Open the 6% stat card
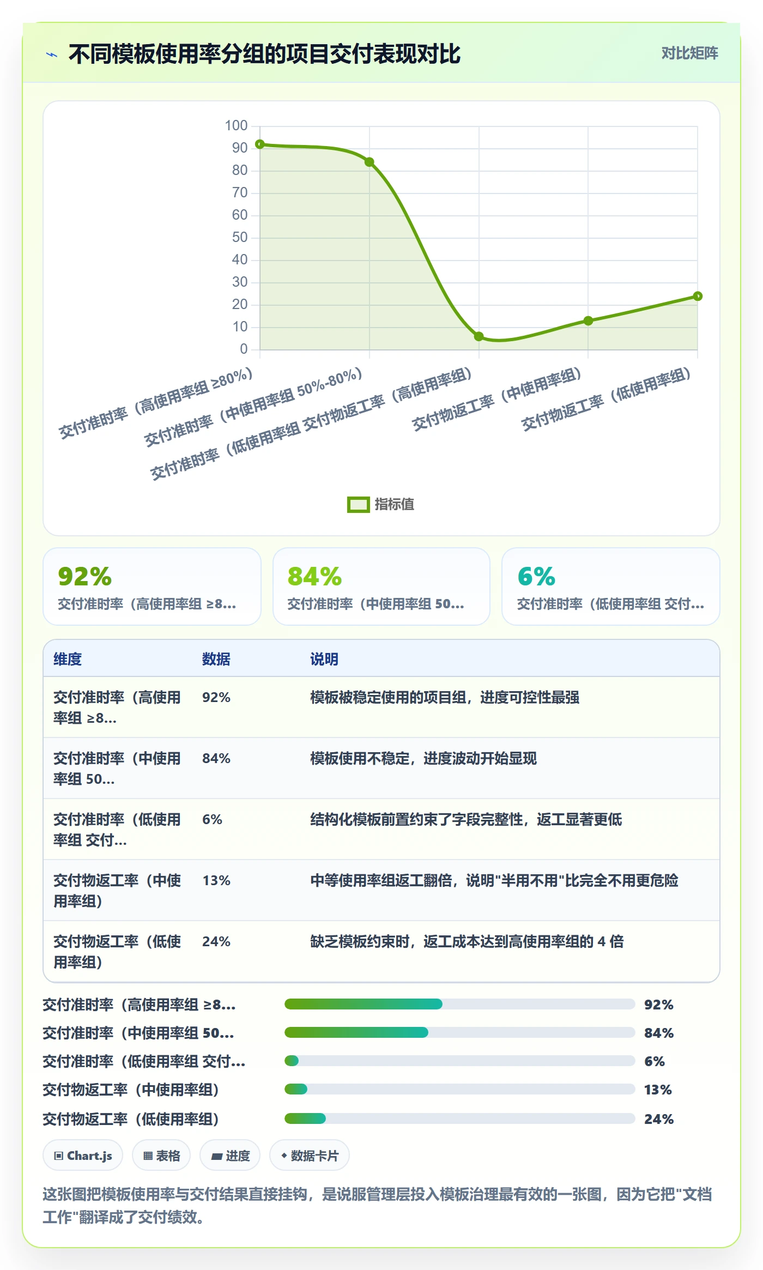763x1270 pixels. coord(611,586)
